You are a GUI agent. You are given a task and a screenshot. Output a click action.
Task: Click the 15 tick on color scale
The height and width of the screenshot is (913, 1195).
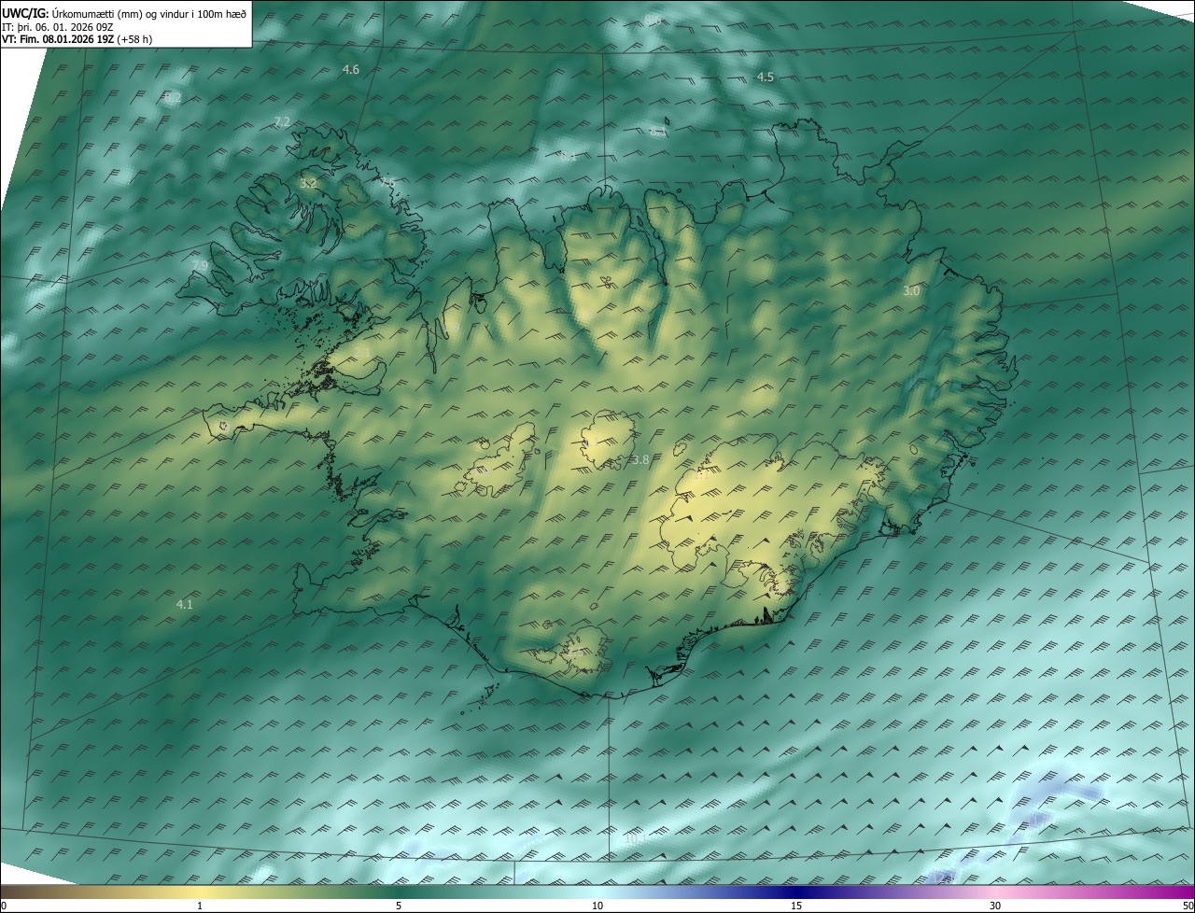(796, 906)
